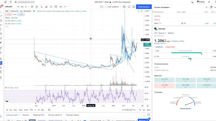Open the candlestick chart type selector

[x=32, y=7]
